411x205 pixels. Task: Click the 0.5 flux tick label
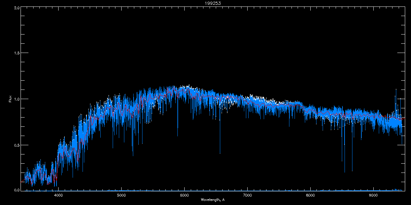click(16, 145)
